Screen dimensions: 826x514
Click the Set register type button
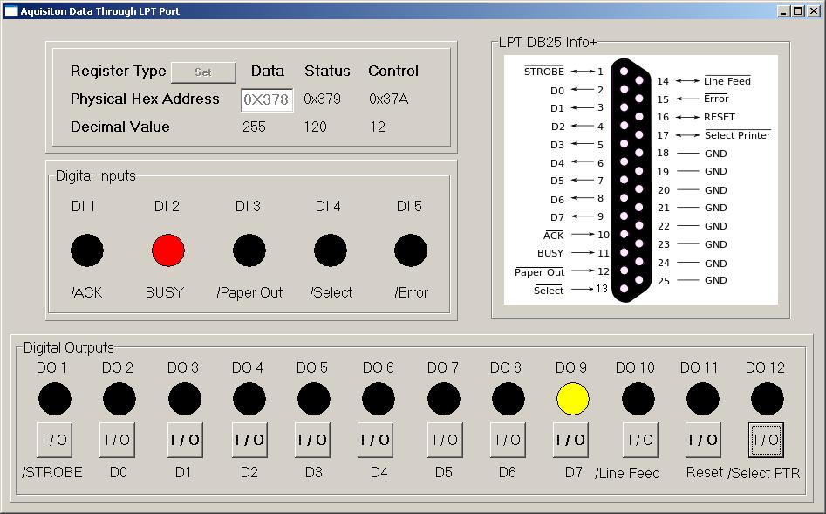coord(203,72)
